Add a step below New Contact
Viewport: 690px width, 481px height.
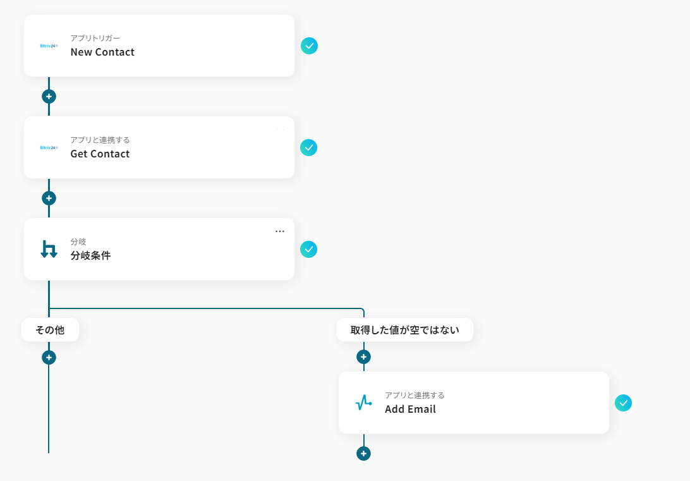click(49, 96)
